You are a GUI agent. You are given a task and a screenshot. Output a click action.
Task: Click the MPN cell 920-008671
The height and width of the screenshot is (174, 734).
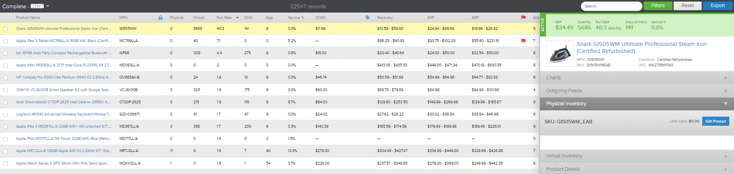[130, 114]
